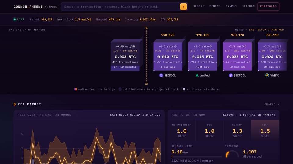
Task: Open the Bitcoin navigation item
Action: point(248,6)
